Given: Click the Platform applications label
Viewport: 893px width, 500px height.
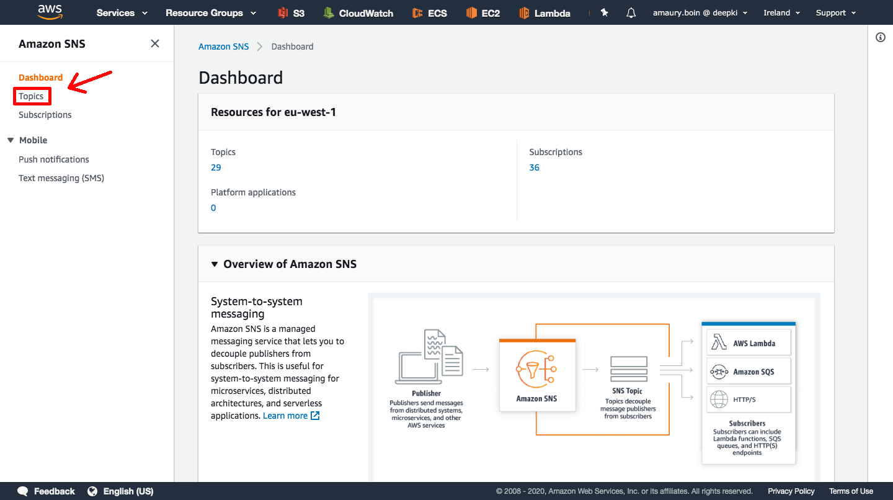Looking at the screenshot, I should pos(253,192).
